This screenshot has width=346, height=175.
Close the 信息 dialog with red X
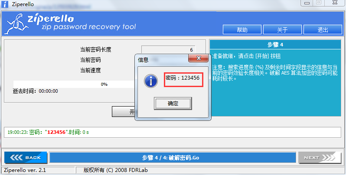click(x=198, y=58)
